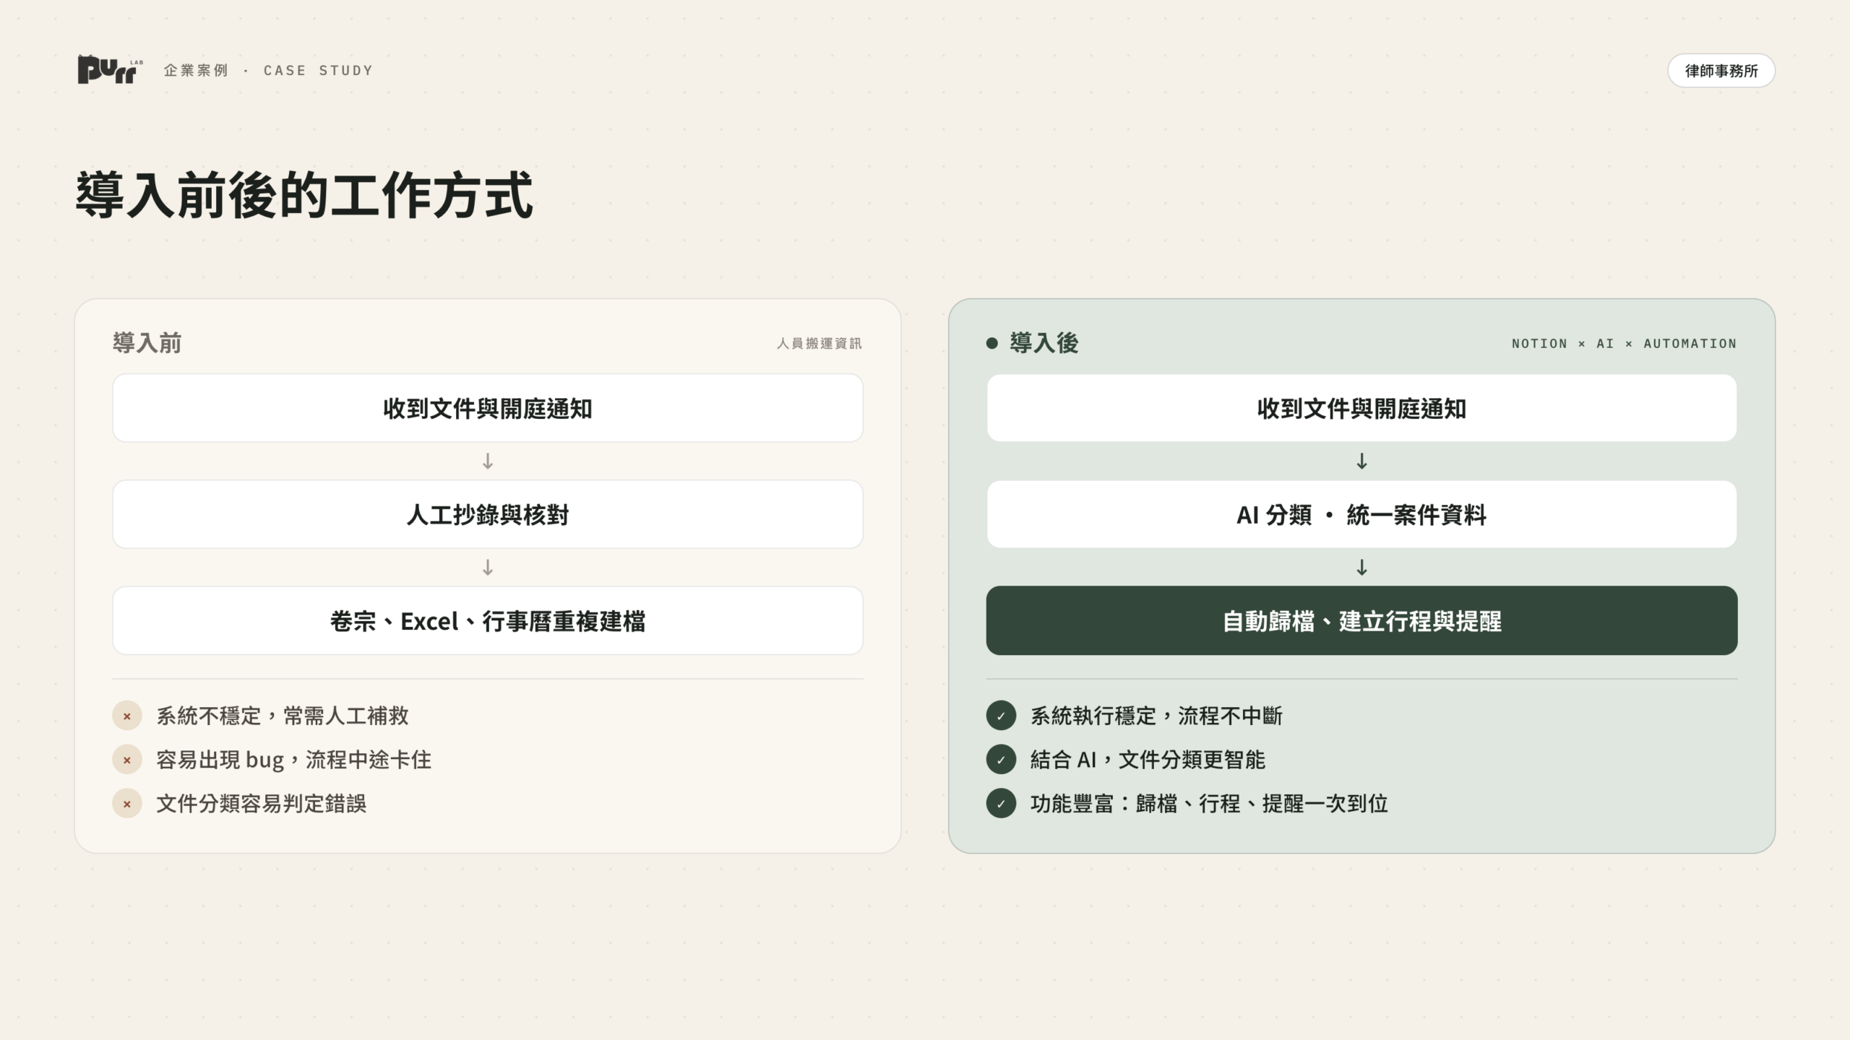Click down arrow below AI 分類 step
Screen dimensions: 1850x1040
tap(1361, 567)
